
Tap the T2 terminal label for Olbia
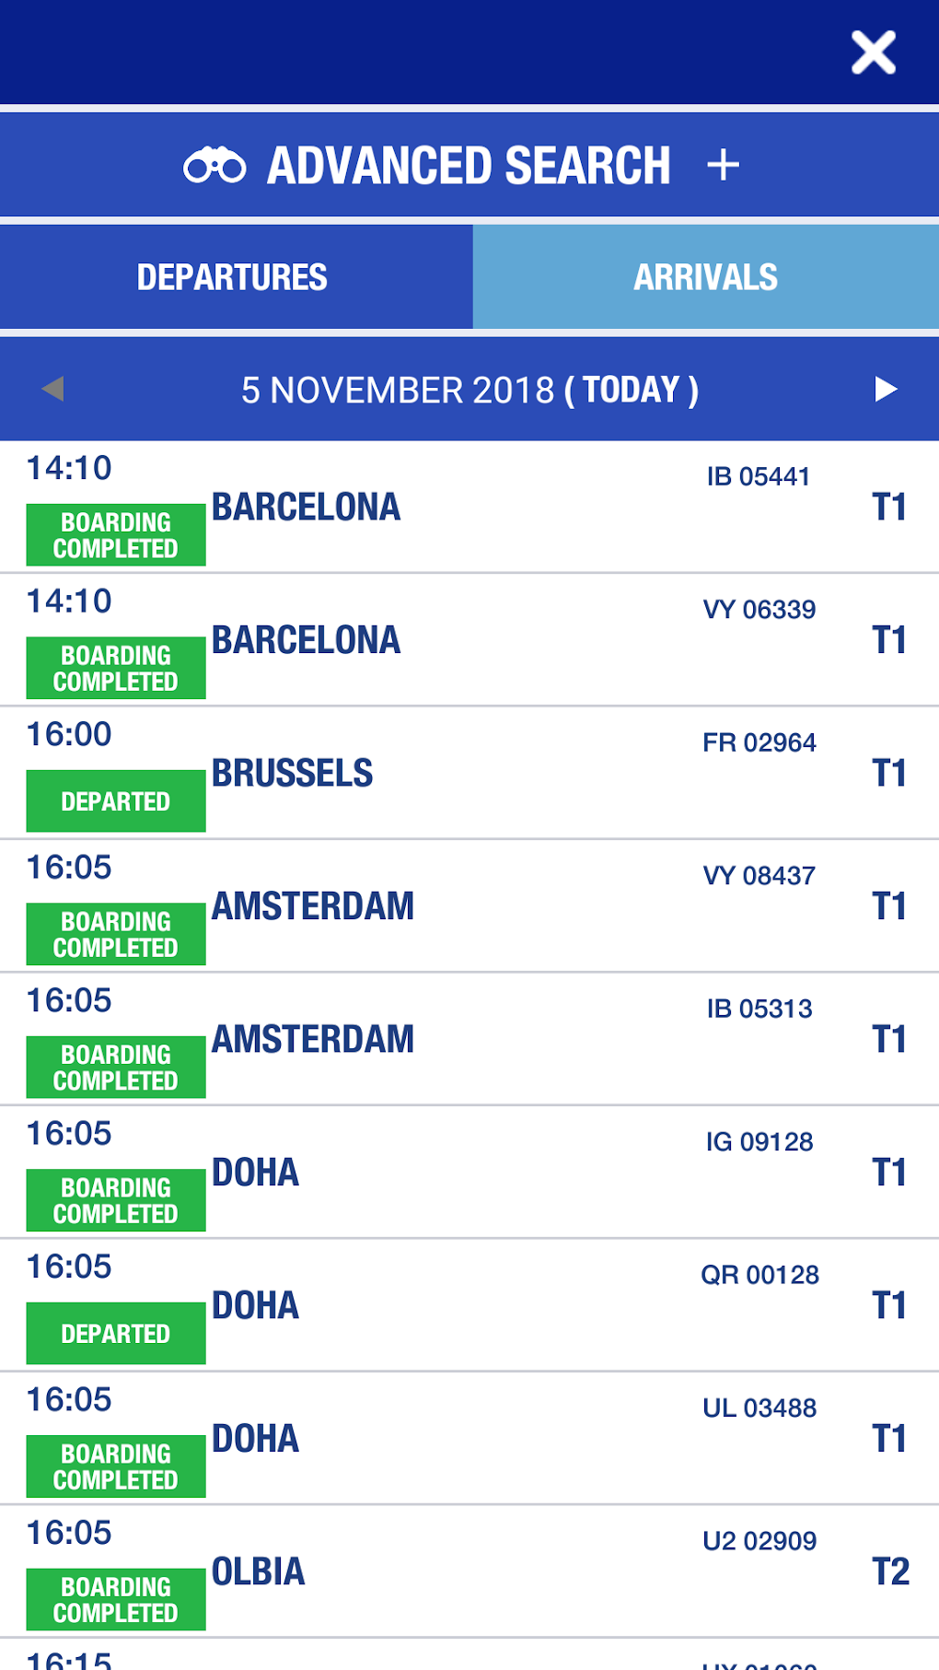pos(890,1571)
